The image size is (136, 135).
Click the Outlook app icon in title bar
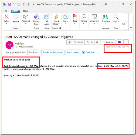4,4
